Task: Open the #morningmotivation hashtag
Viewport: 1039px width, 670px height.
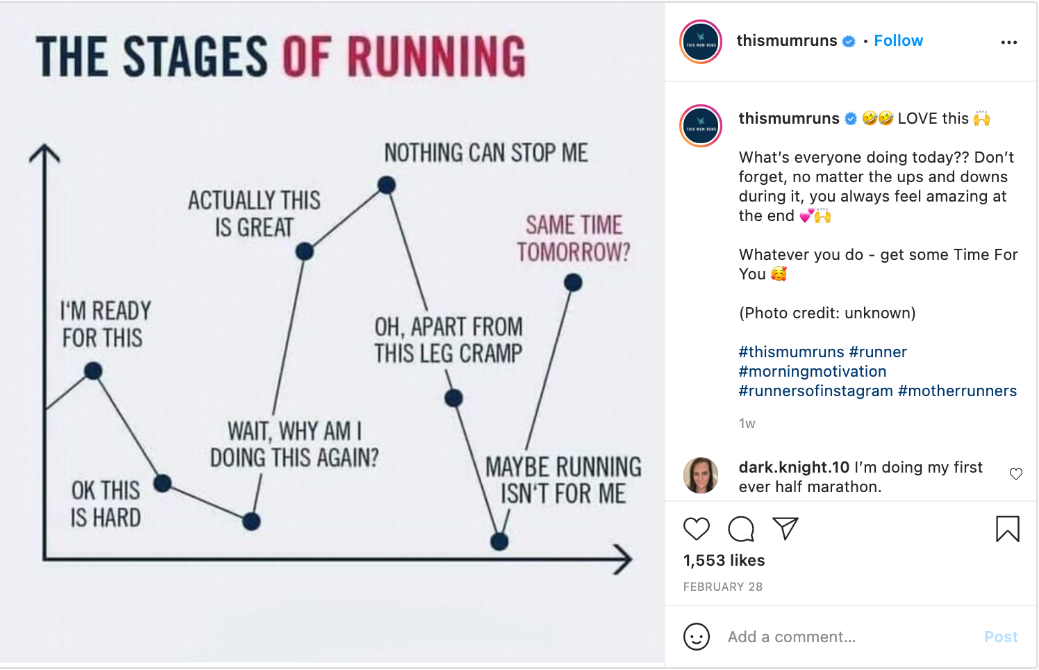Action: pyautogui.click(x=813, y=372)
